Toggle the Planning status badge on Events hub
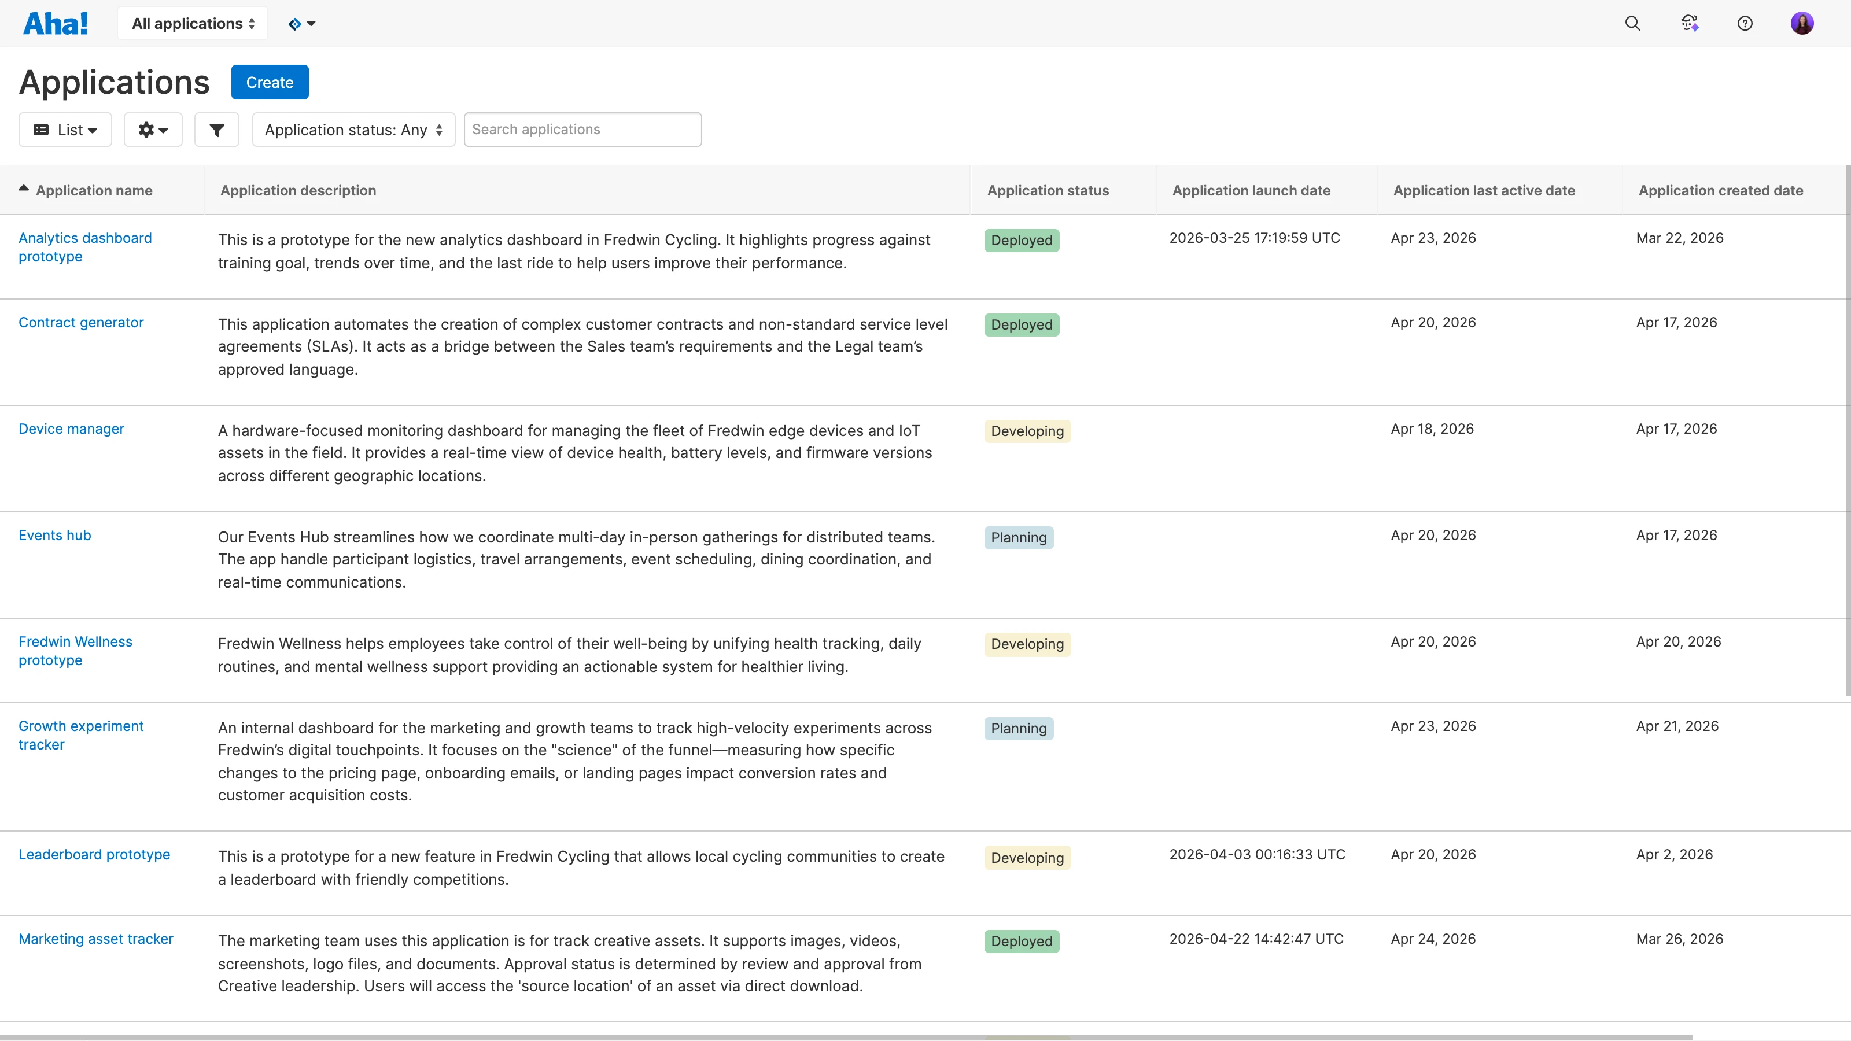Screen dimensions: 1851x1041 click(1018, 537)
